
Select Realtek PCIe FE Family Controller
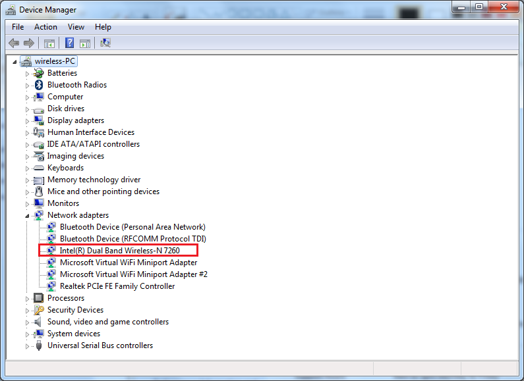click(x=117, y=286)
